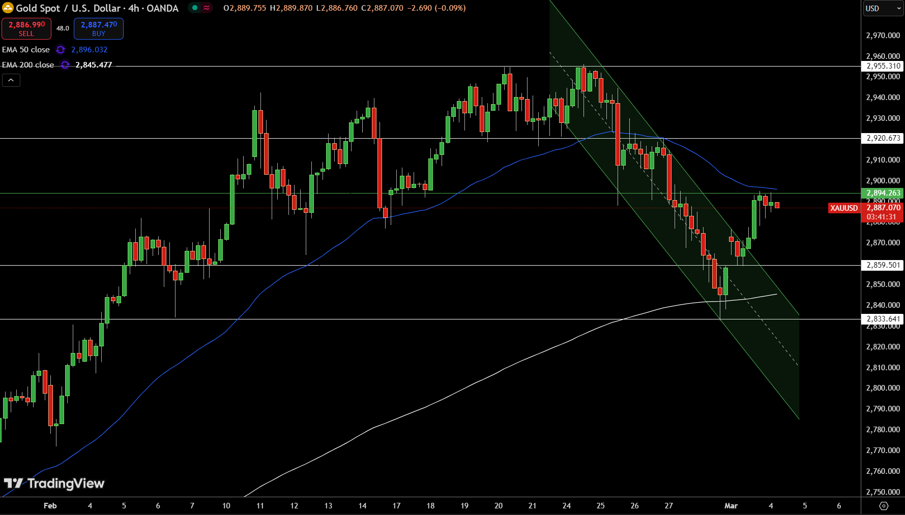Click the 2,750.000 price axis label
Screen dimensions: 905x515
883,492
